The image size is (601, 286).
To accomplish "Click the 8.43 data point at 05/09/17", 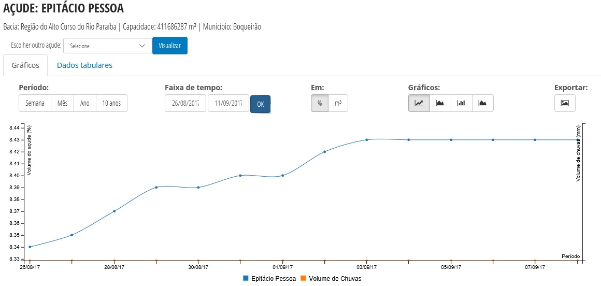I will pos(451,139).
